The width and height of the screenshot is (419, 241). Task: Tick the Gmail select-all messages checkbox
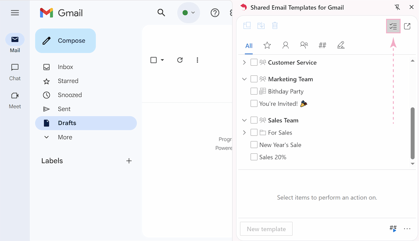pos(154,60)
